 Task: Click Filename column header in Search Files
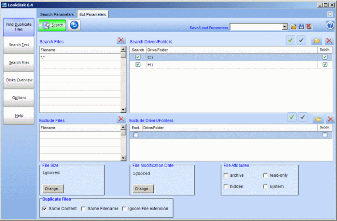coord(80,50)
